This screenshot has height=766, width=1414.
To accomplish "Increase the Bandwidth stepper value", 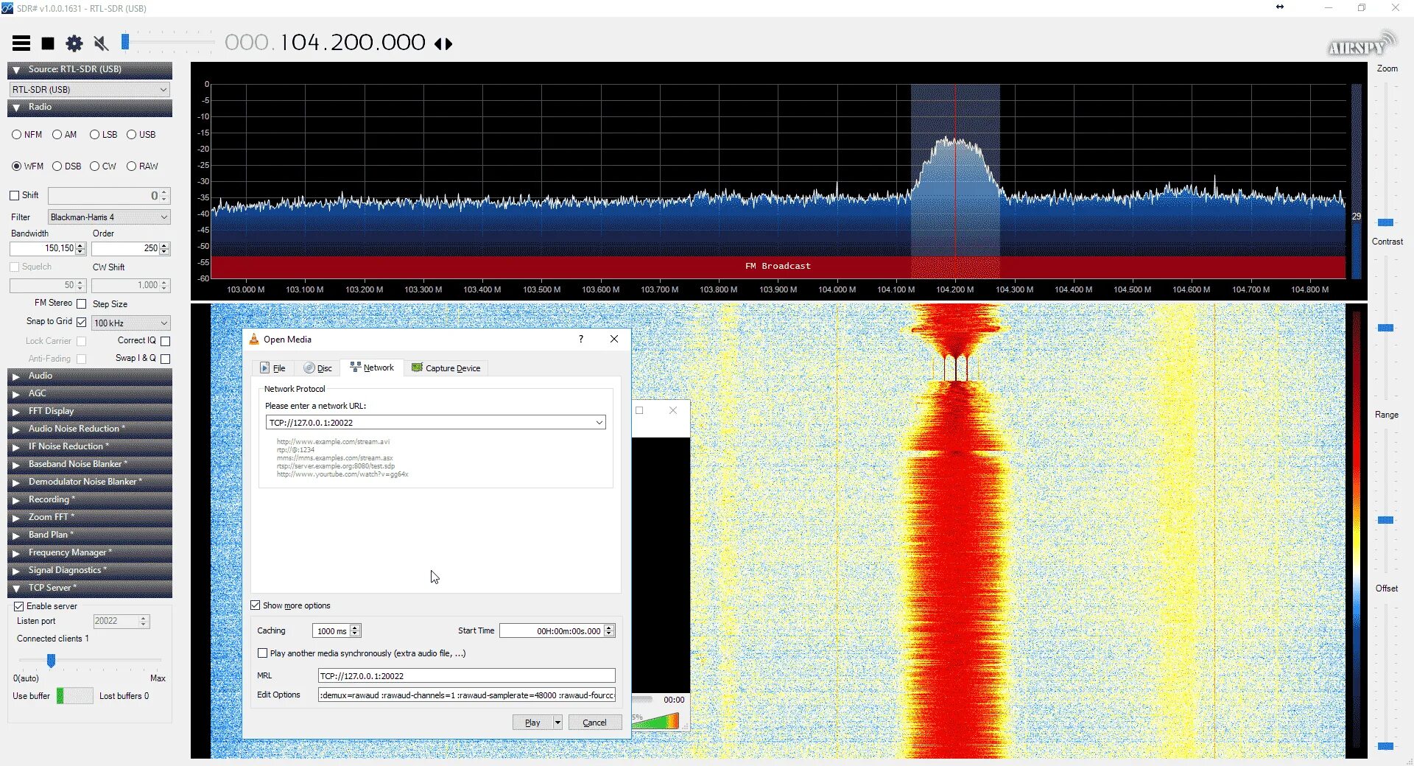I will click(80, 246).
